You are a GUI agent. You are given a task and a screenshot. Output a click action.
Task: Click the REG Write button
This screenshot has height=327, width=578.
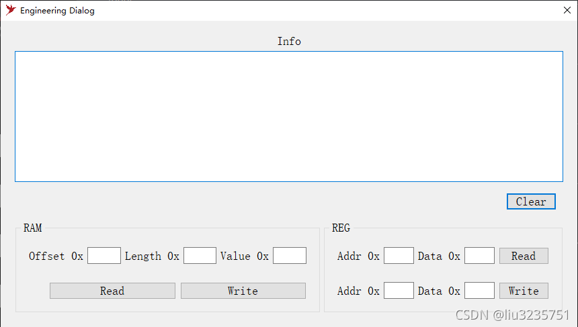pos(524,291)
